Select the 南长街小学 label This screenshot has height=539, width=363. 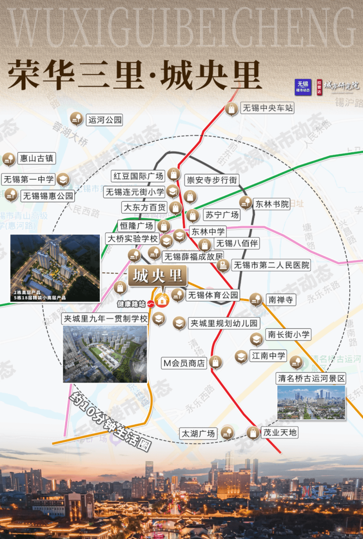pyautogui.click(x=288, y=334)
